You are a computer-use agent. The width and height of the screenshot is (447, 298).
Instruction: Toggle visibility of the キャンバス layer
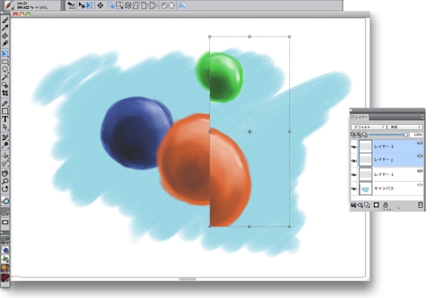coord(353,189)
